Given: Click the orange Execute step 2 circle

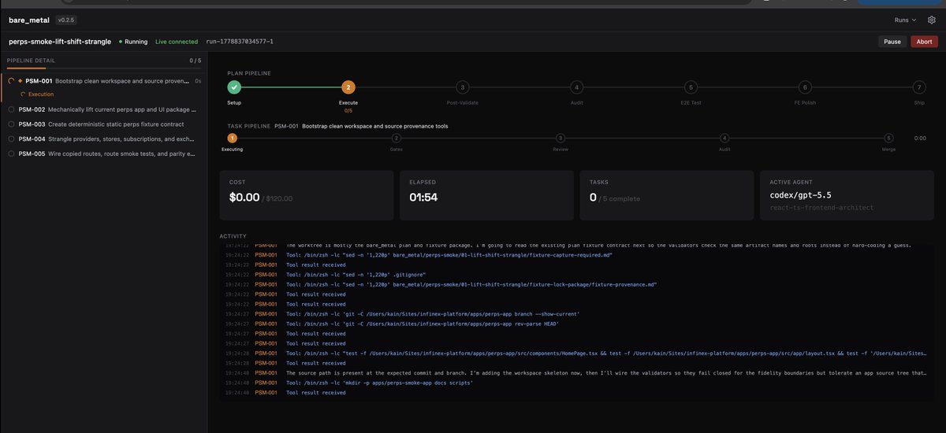Looking at the screenshot, I should pos(348,87).
